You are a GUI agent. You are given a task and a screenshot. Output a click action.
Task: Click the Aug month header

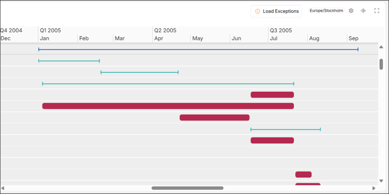coord(314,38)
